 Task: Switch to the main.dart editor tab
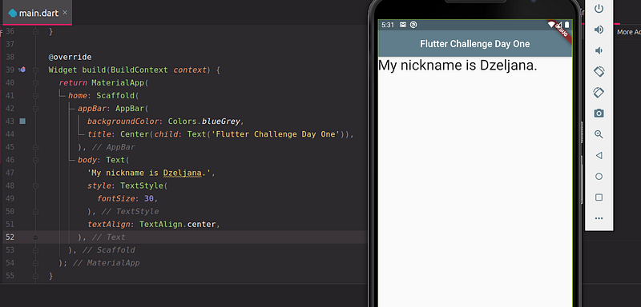tap(38, 13)
